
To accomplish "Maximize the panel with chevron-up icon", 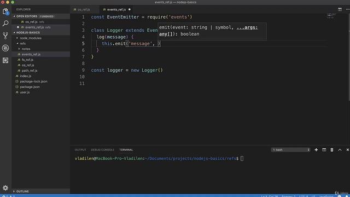I will coord(340,149).
